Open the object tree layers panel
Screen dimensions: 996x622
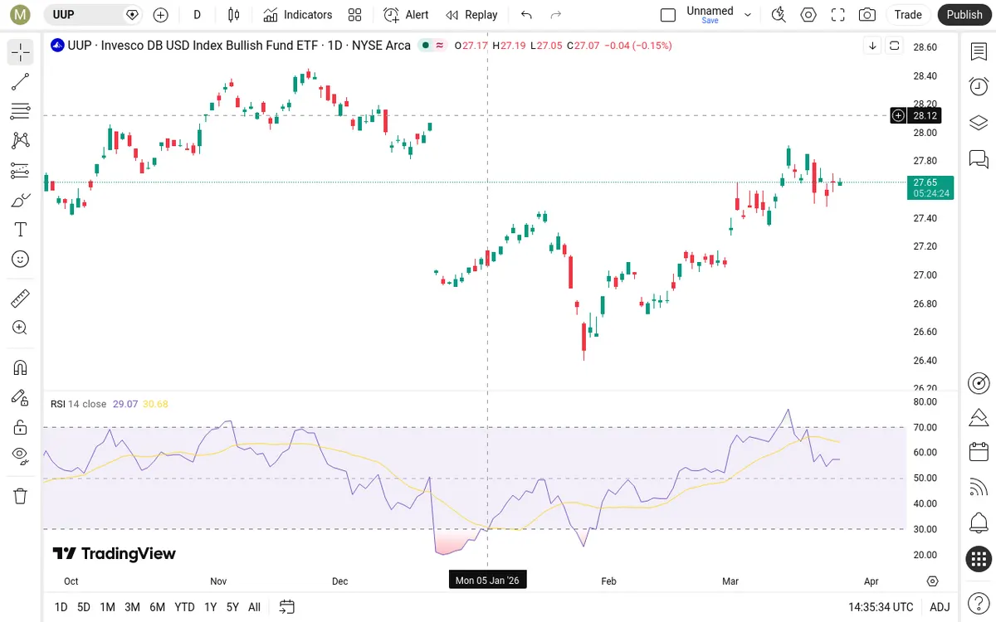click(x=979, y=123)
